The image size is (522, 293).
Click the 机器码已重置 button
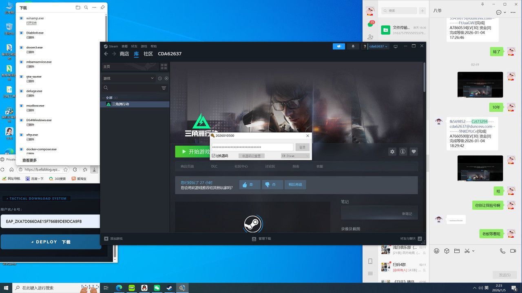click(252, 156)
